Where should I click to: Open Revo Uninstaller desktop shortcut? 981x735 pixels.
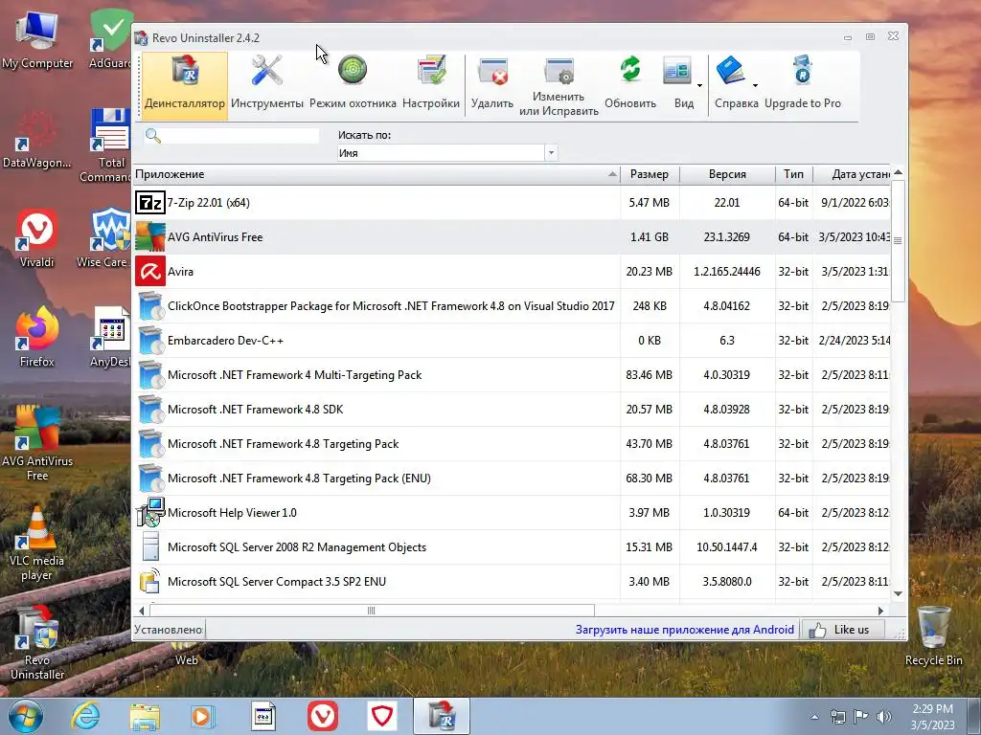[37, 642]
